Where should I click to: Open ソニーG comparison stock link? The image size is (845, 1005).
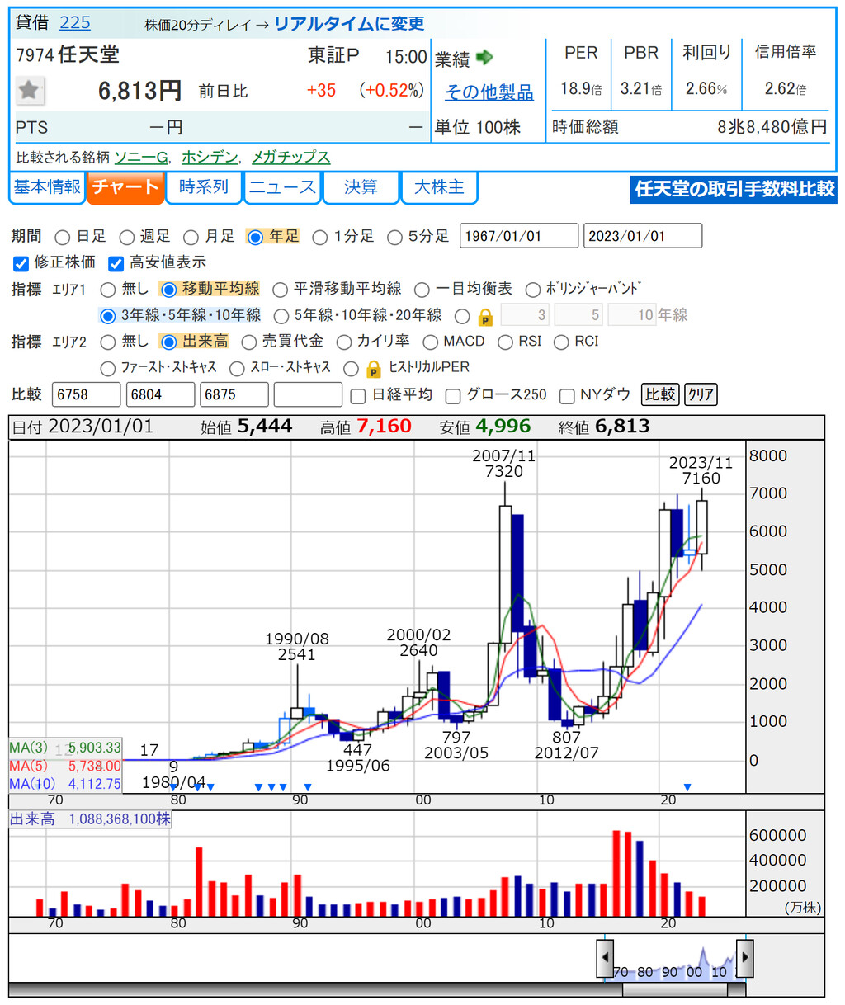tap(141, 157)
